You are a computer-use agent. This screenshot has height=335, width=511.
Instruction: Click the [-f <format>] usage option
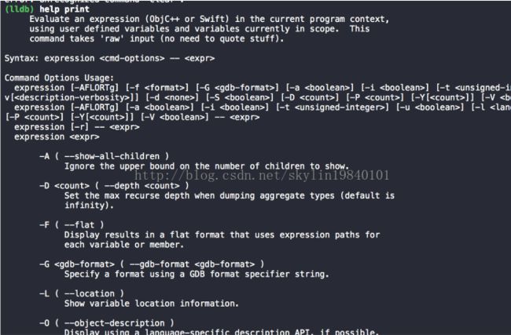tap(157, 88)
